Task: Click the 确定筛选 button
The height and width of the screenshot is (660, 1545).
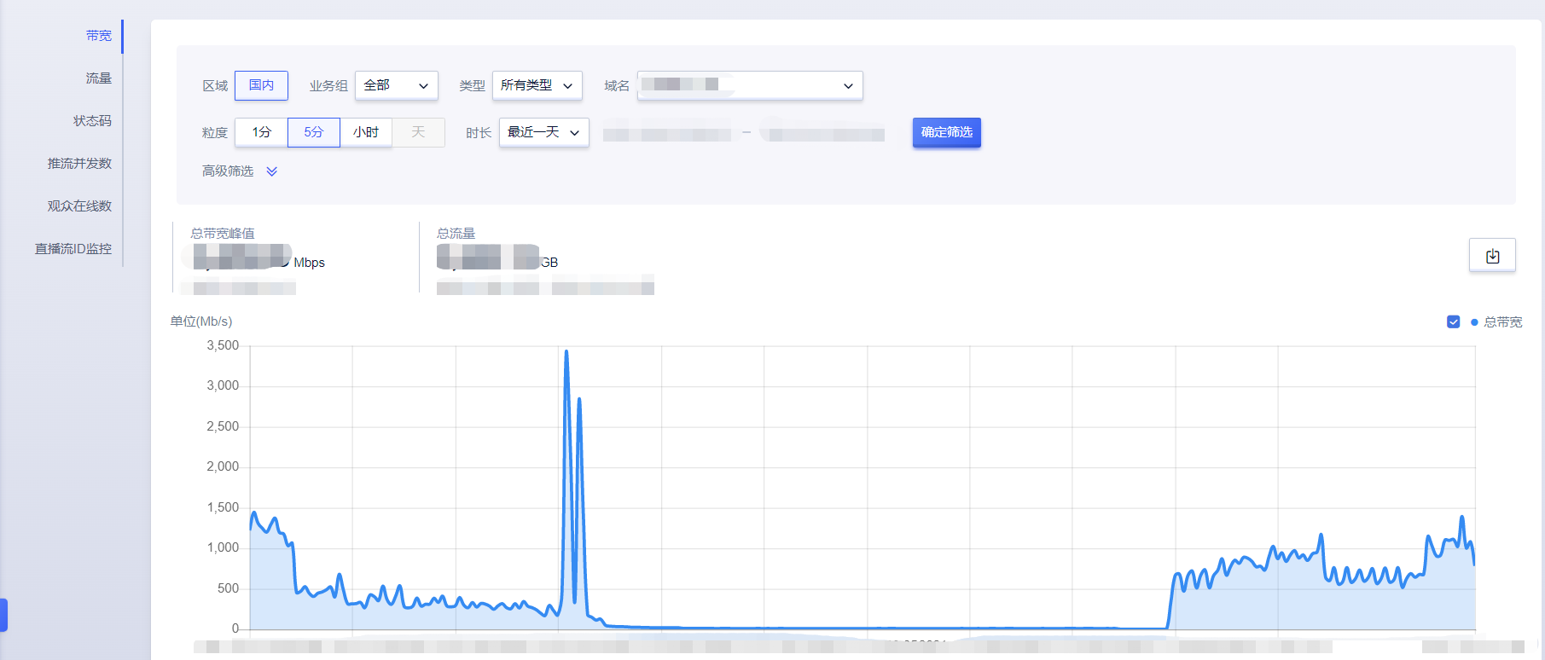Action: tap(947, 132)
